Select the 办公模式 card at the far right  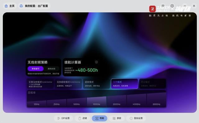(x=153, y=84)
